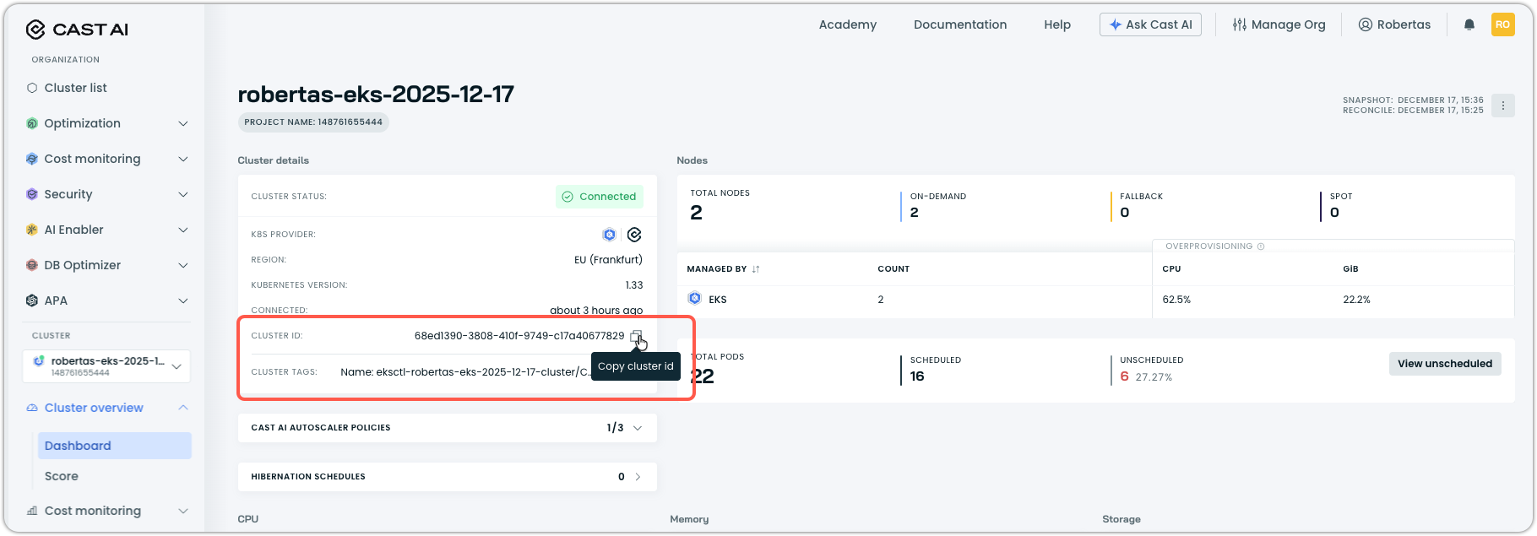The height and width of the screenshot is (536, 1537).
Task: Click the 22.2% GiB overprovisioning value
Action: point(1356,300)
